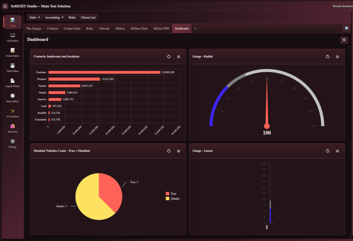This screenshot has height=241, width=353.
Task: Launch the Report Writer
Action: 12,83
